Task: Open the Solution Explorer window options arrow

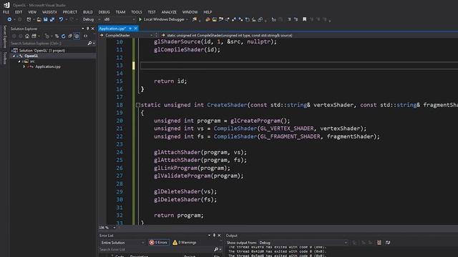Action: coord(83,29)
